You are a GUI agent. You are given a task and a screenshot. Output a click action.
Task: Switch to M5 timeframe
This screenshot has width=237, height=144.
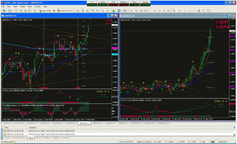pyautogui.click(x=137, y=11)
